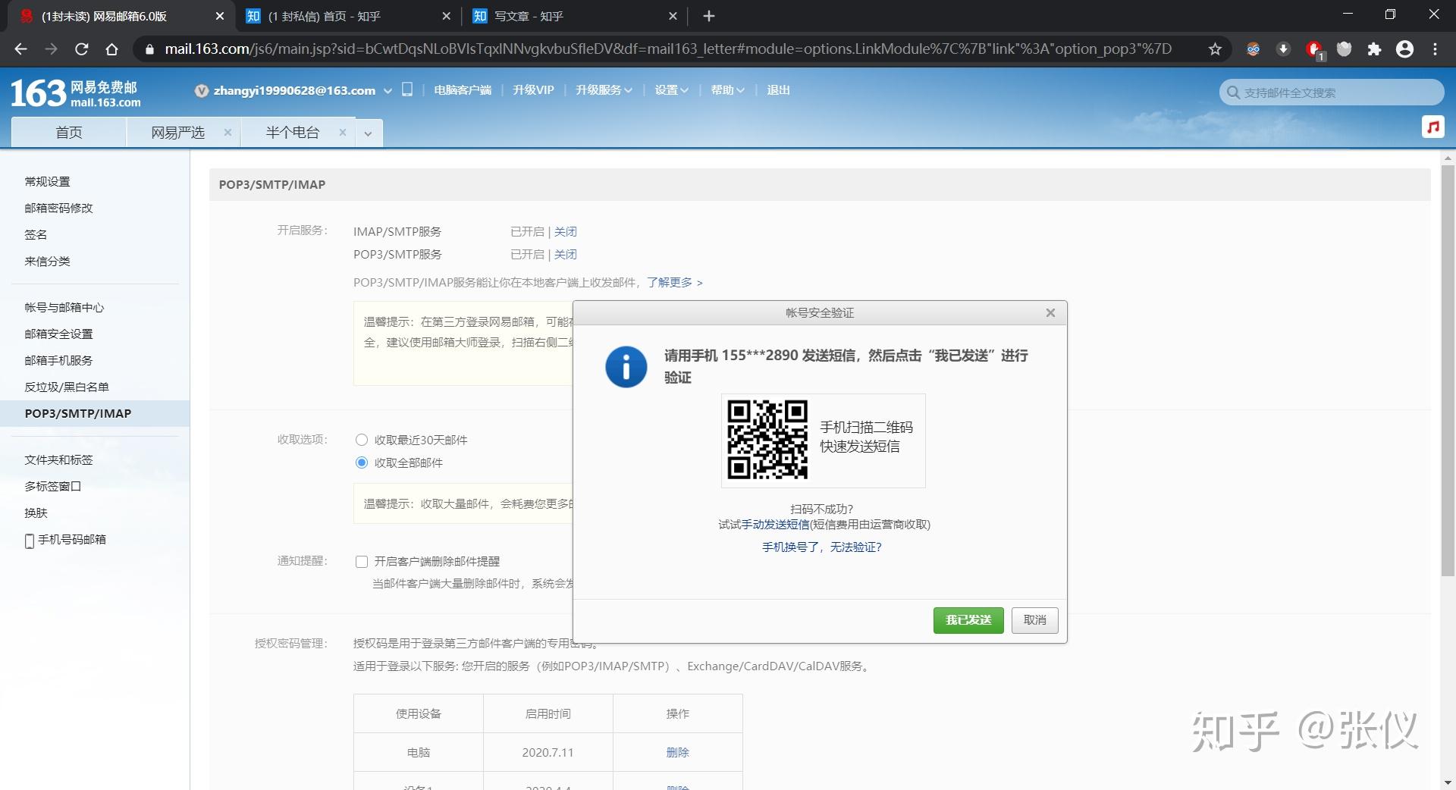
Task: Open the 手机换号了，无法验证 link
Action: 822,547
